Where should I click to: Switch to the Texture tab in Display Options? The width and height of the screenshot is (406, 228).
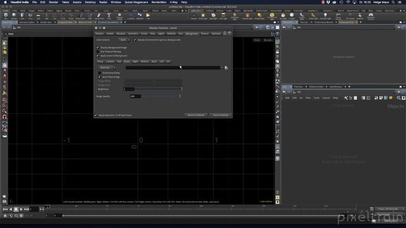[x=204, y=34]
